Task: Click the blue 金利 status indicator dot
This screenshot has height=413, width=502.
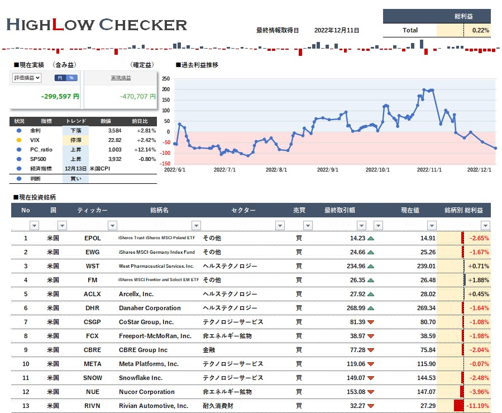Action: click(x=19, y=130)
